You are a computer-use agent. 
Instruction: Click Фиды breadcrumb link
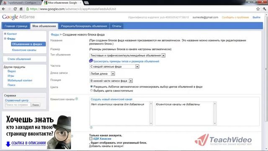55,34
